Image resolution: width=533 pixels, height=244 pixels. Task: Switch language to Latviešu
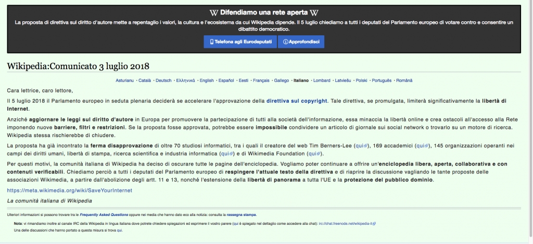point(344,80)
